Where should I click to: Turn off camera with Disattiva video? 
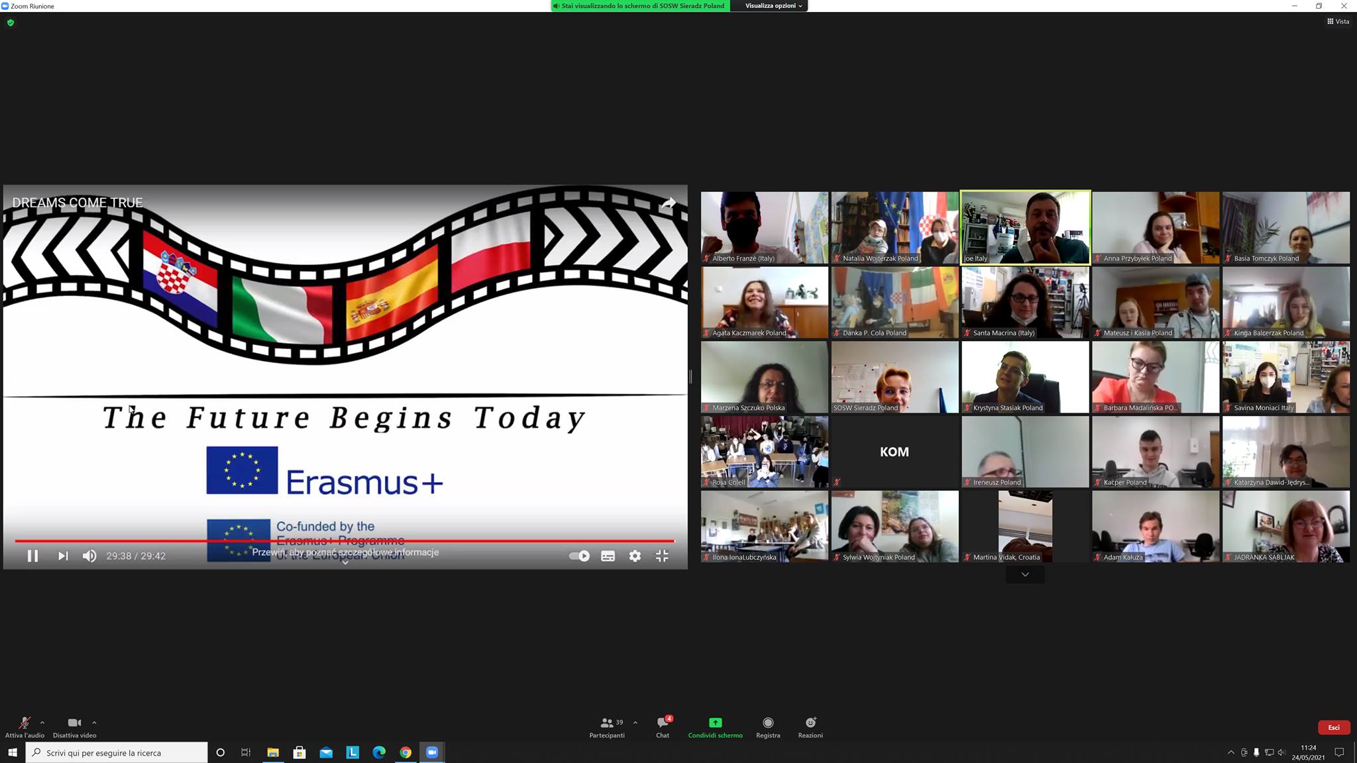pyautogui.click(x=74, y=727)
